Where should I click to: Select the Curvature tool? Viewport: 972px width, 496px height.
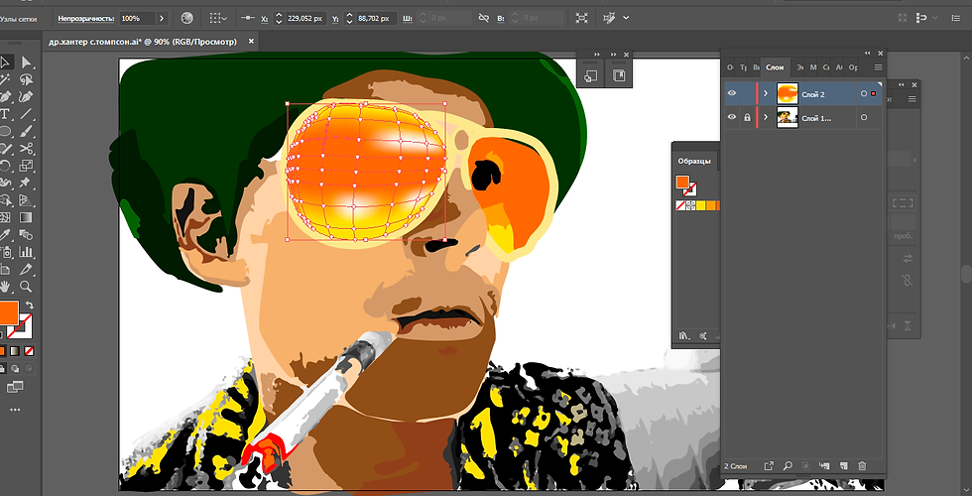pos(26,97)
